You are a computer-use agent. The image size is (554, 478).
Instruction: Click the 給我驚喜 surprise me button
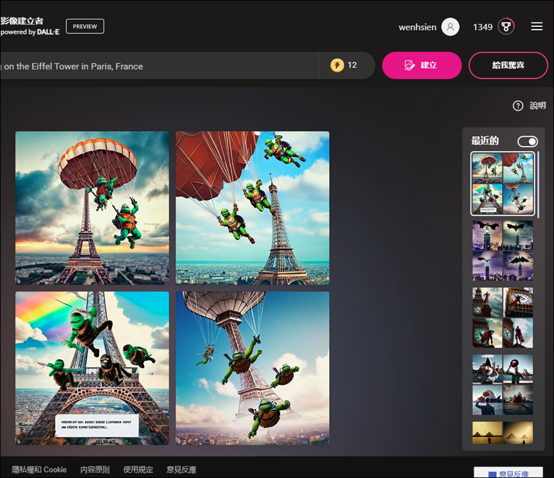[508, 66]
